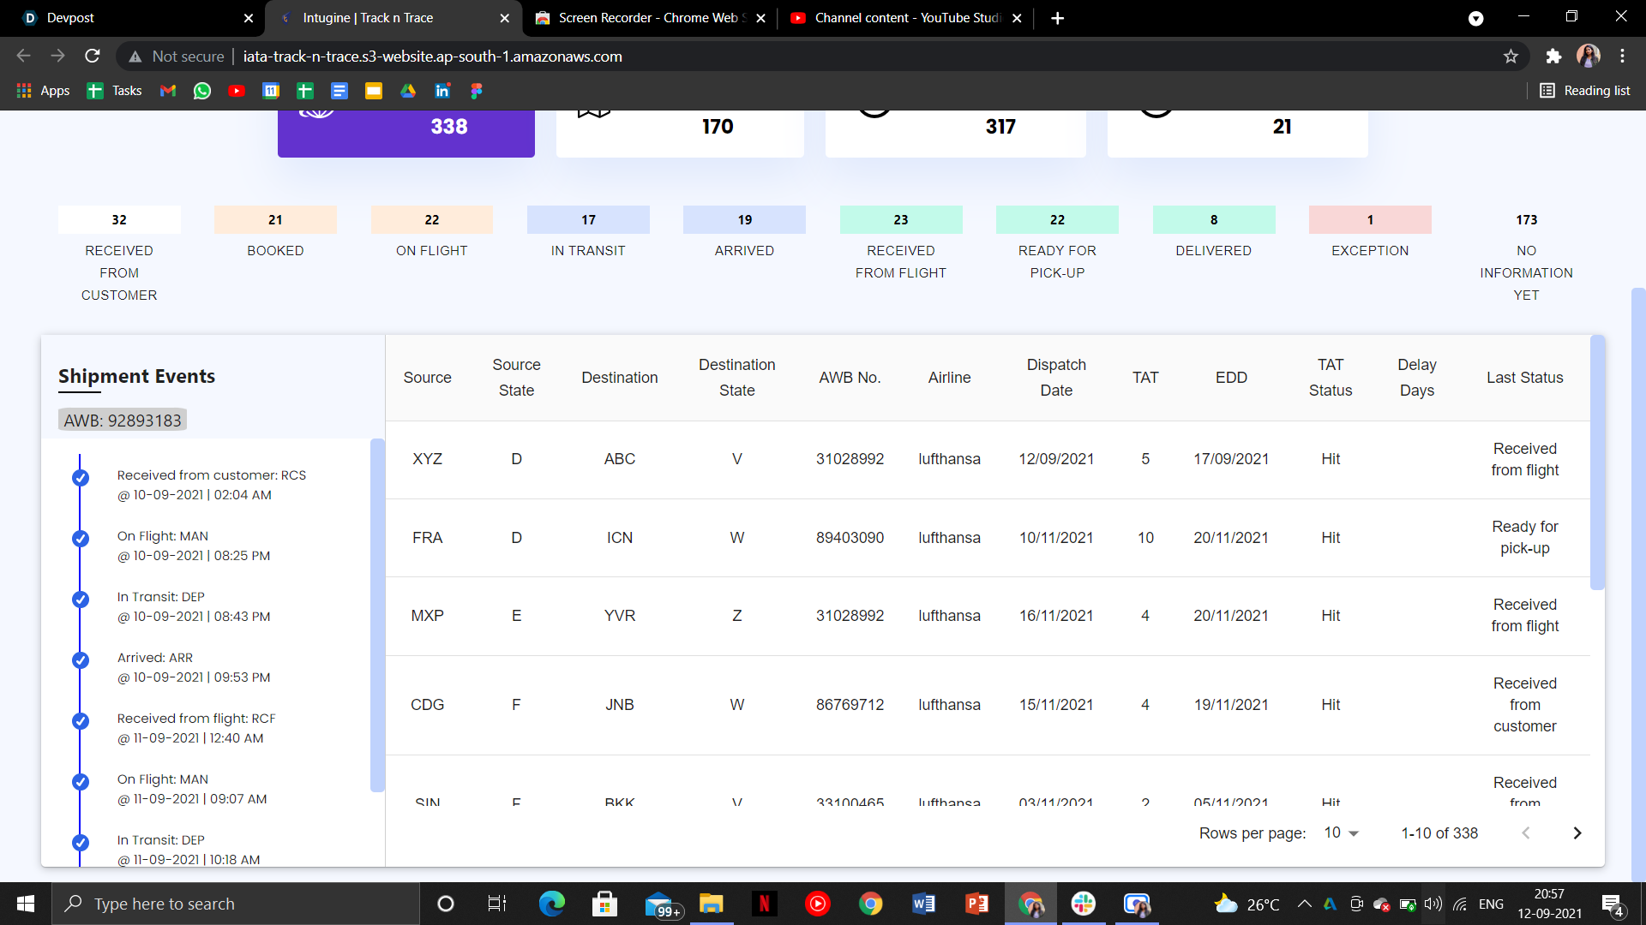Filter shipments by On Flight status
The height and width of the screenshot is (925, 1646).
pyautogui.click(x=431, y=220)
